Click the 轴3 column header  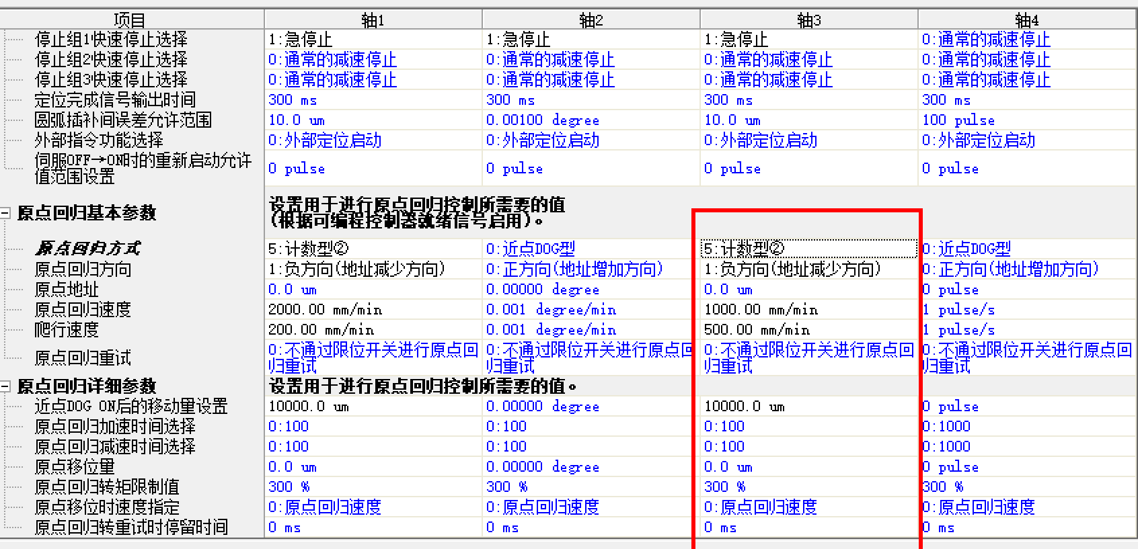click(808, 19)
